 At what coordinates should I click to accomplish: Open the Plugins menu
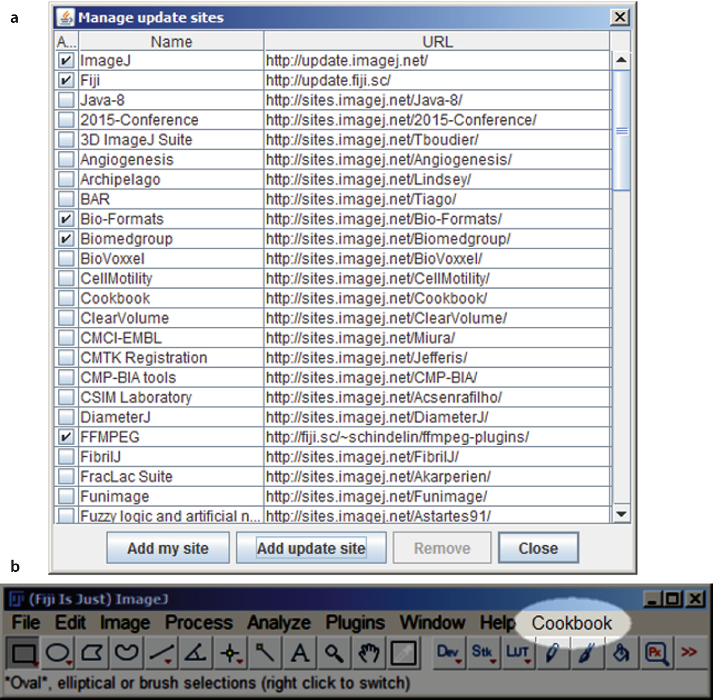[x=355, y=623]
